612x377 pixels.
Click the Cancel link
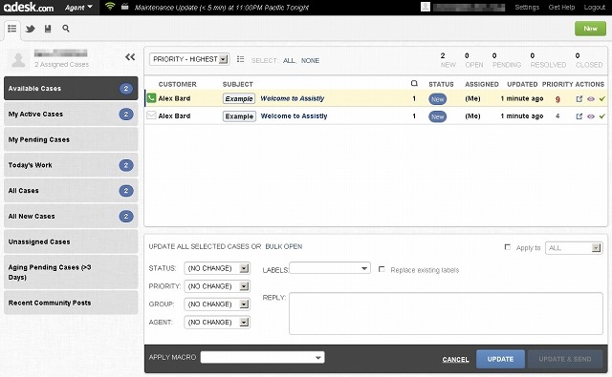tap(455, 360)
